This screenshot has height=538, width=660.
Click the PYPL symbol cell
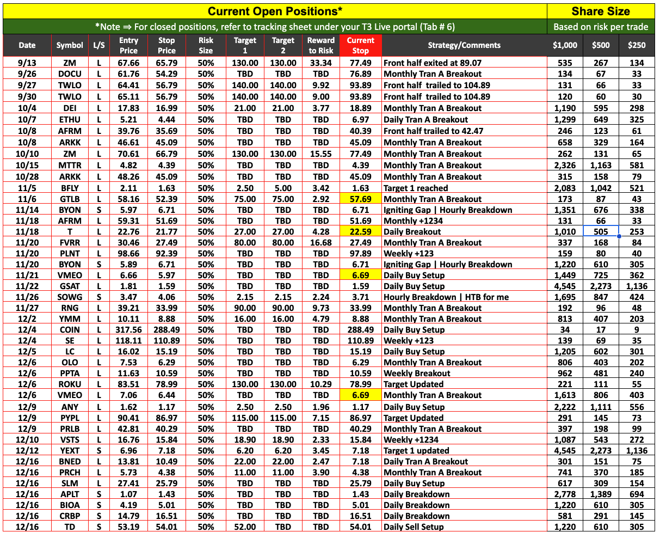[x=70, y=418]
